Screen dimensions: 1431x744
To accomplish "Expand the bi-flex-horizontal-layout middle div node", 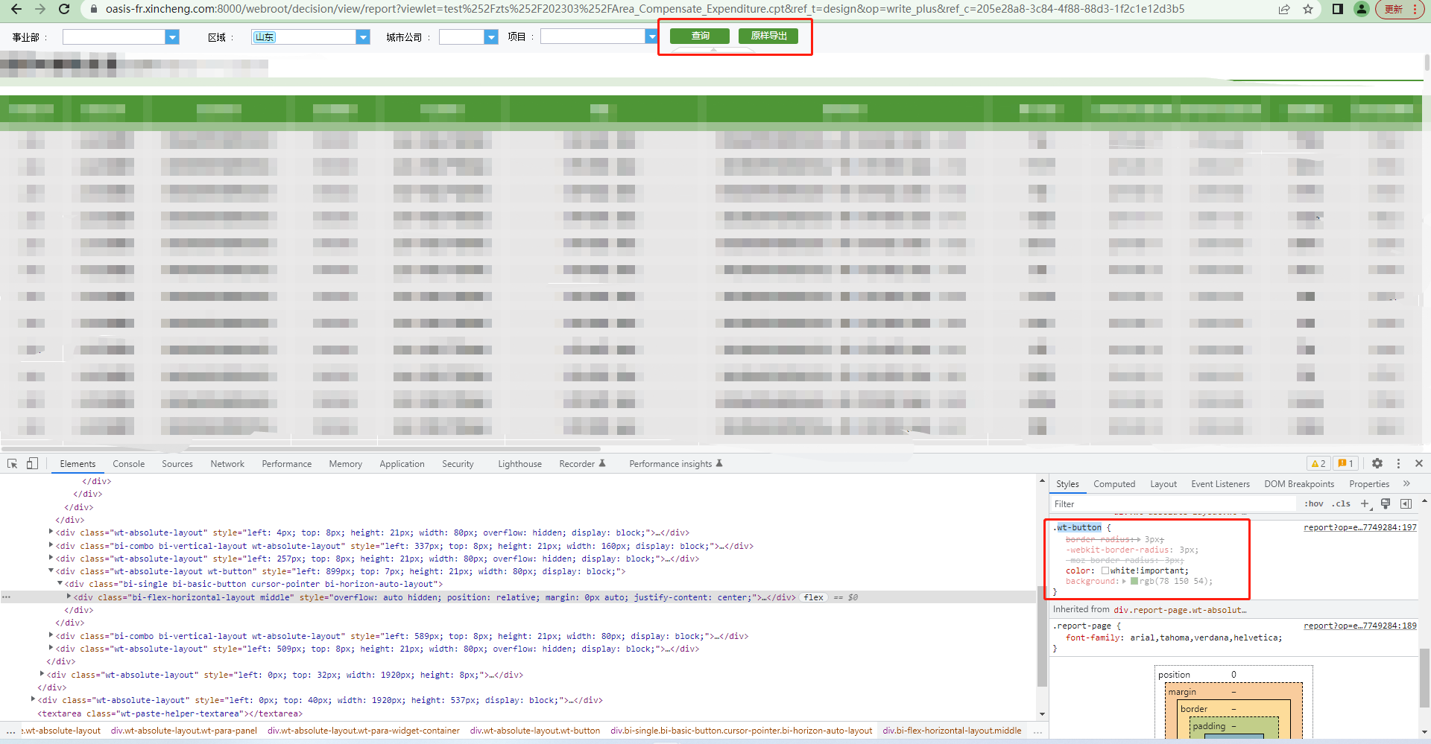I will click(x=69, y=597).
